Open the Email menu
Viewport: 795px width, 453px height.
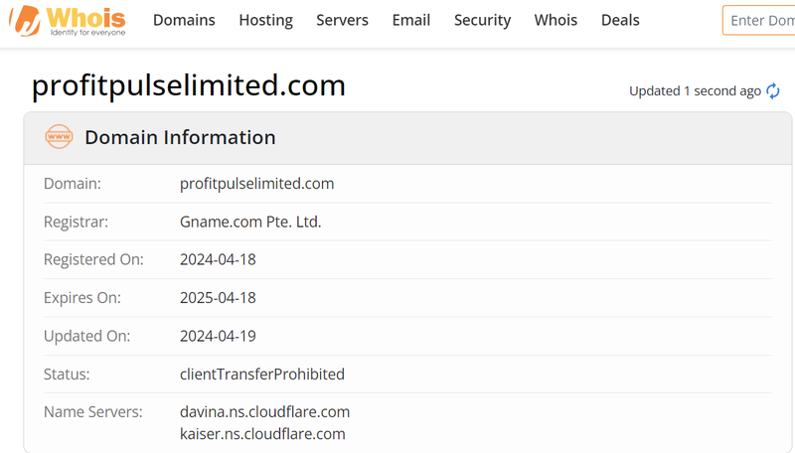(411, 20)
